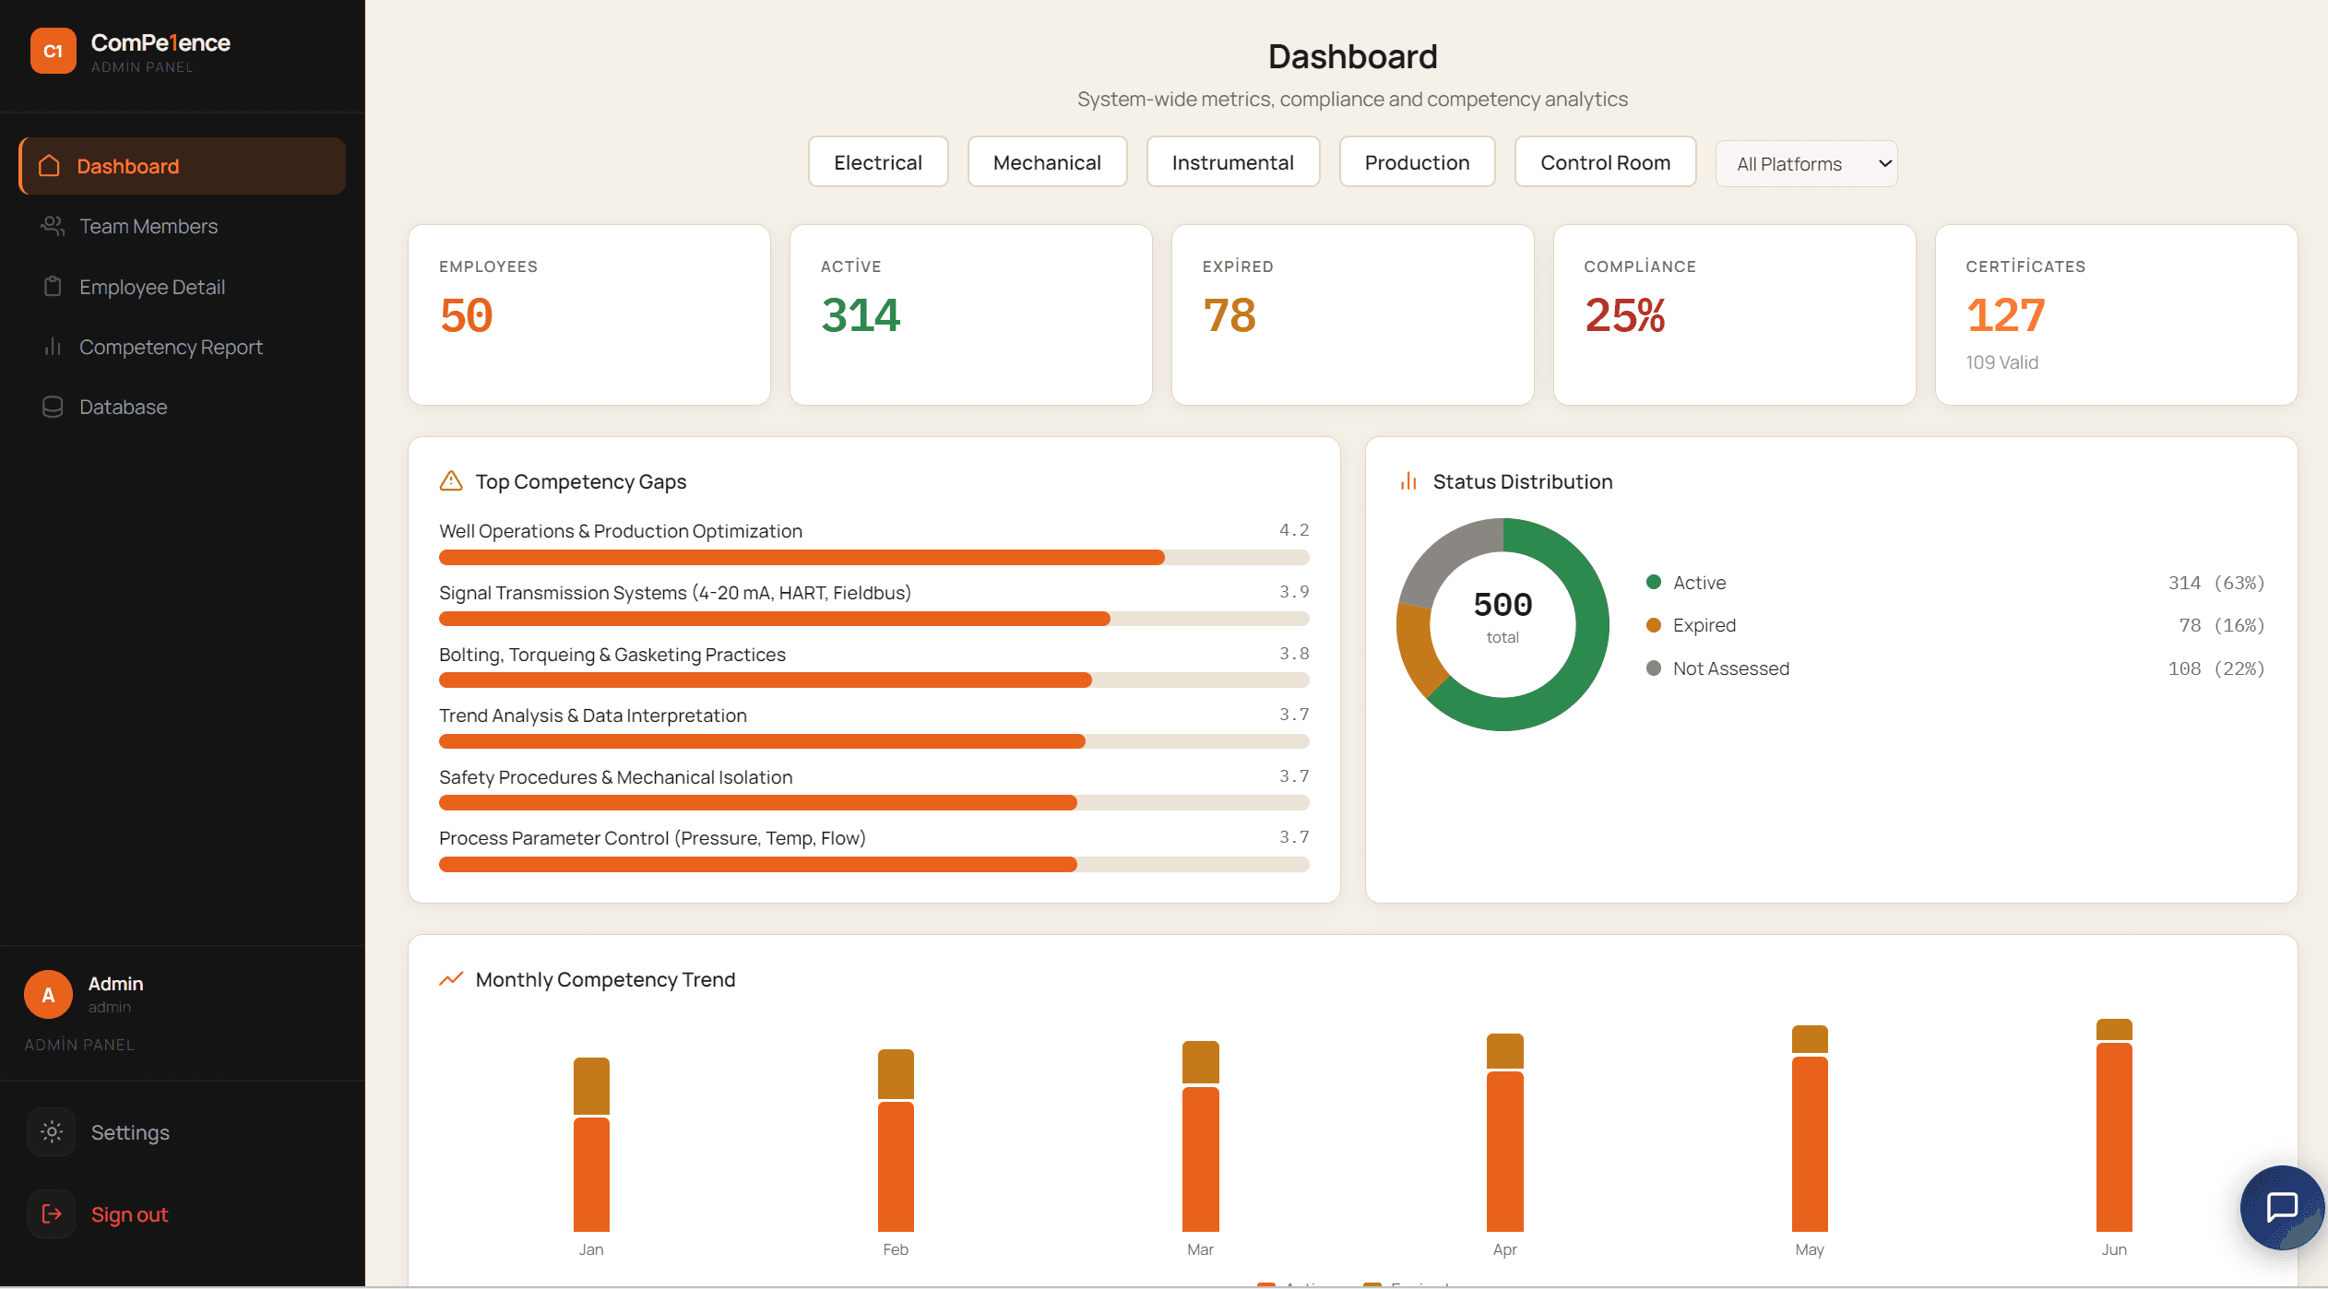Click the CompeTence C1 logo icon
This screenshot has width=2328, height=1289.
click(x=53, y=51)
